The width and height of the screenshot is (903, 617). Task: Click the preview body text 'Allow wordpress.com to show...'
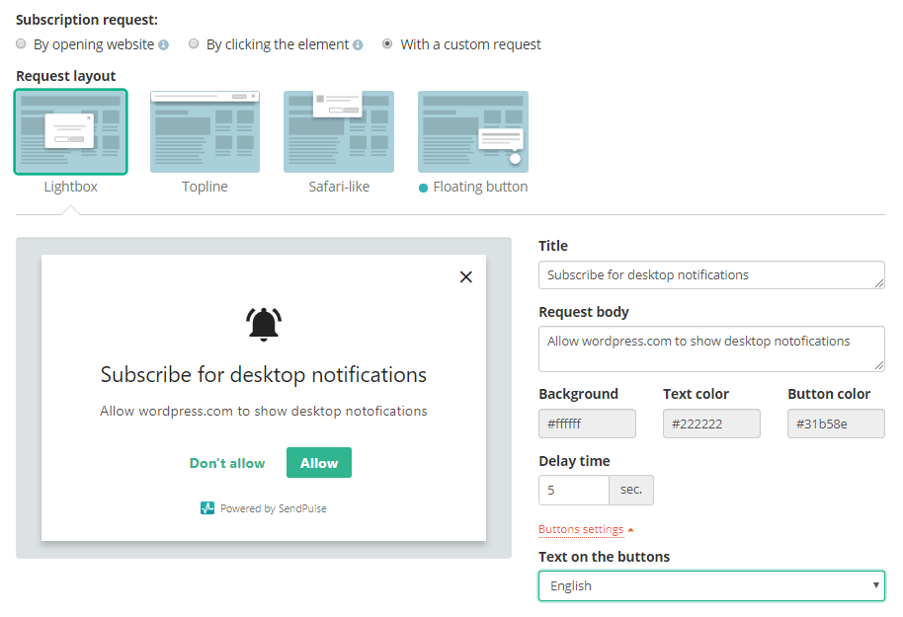coord(264,411)
